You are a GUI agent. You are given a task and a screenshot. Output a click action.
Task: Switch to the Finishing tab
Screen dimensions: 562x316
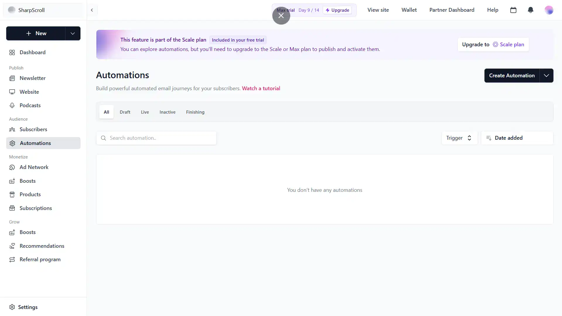[195, 112]
